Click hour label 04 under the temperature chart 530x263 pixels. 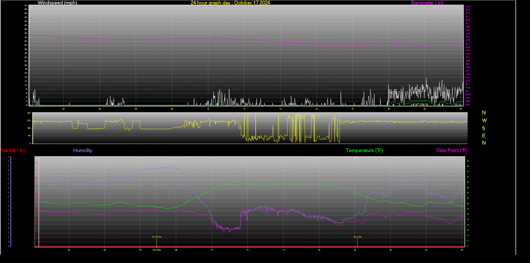coord(105,250)
